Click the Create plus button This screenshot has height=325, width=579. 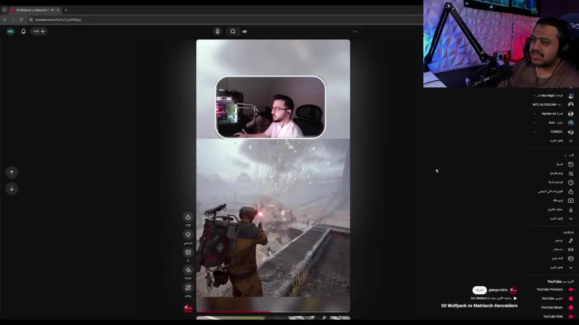39,31
